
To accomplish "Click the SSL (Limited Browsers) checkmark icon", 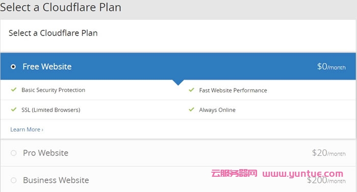I will (x=14, y=110).
